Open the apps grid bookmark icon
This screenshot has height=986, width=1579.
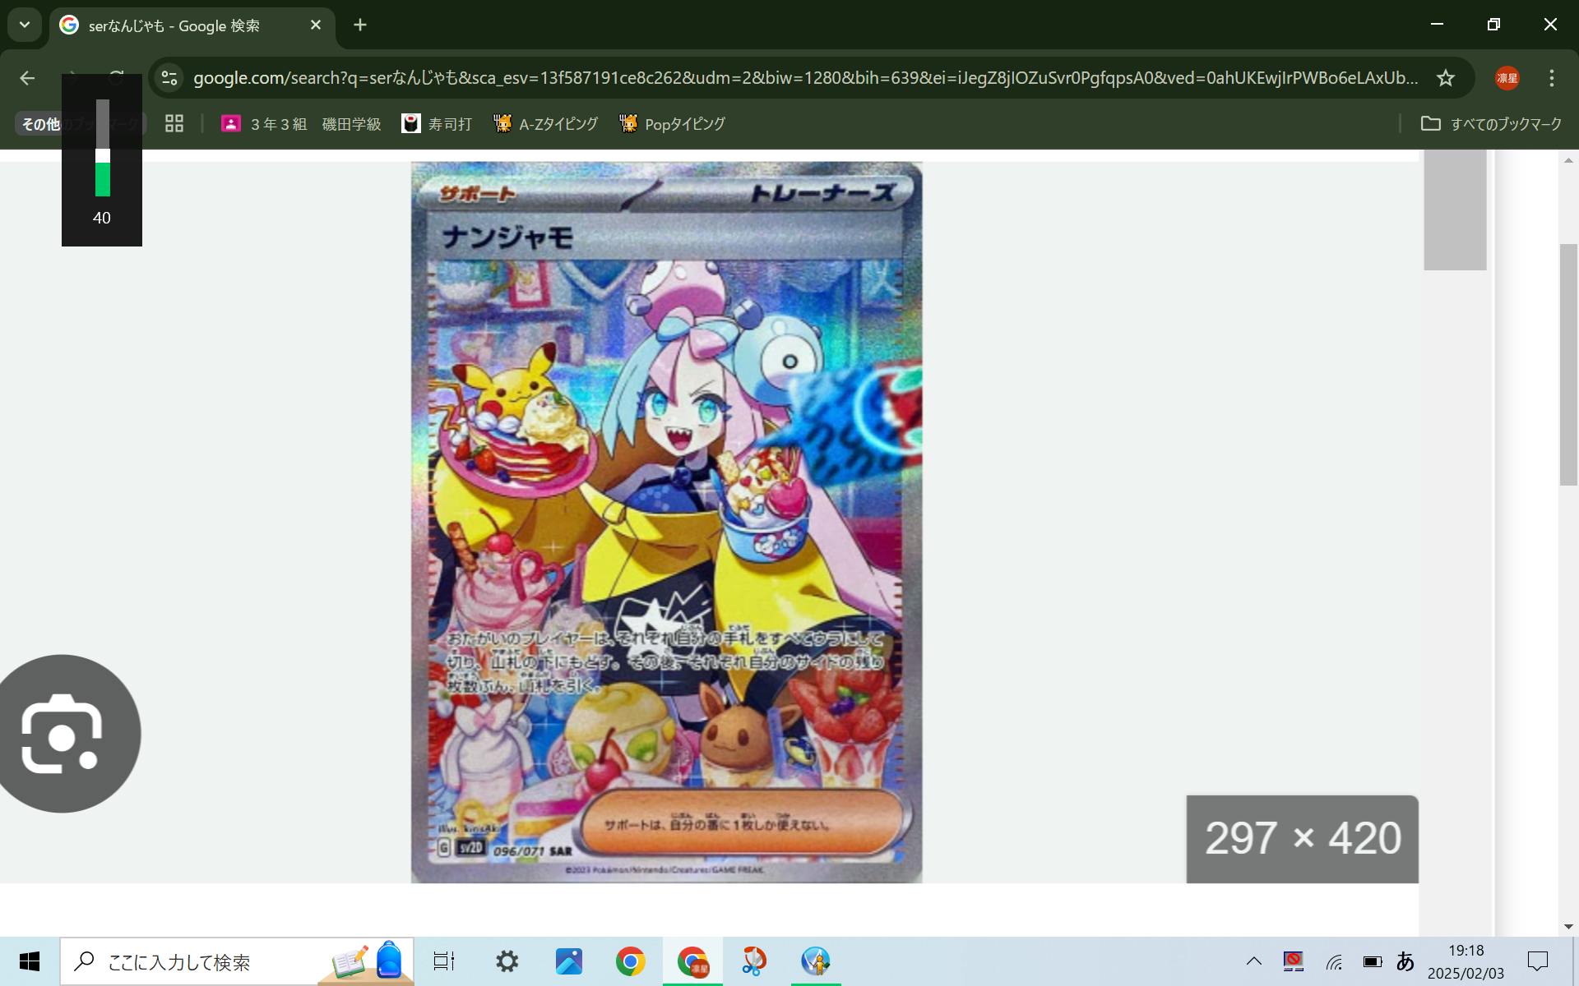pos(174,124)
